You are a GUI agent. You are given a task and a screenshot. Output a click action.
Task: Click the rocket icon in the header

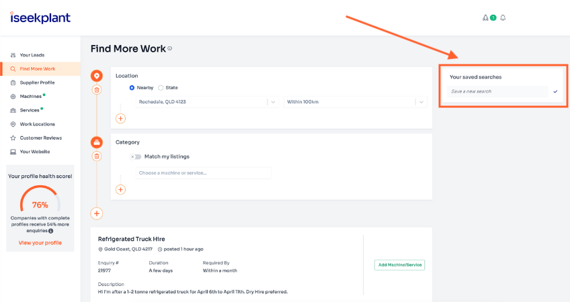(x=485, y=18)
